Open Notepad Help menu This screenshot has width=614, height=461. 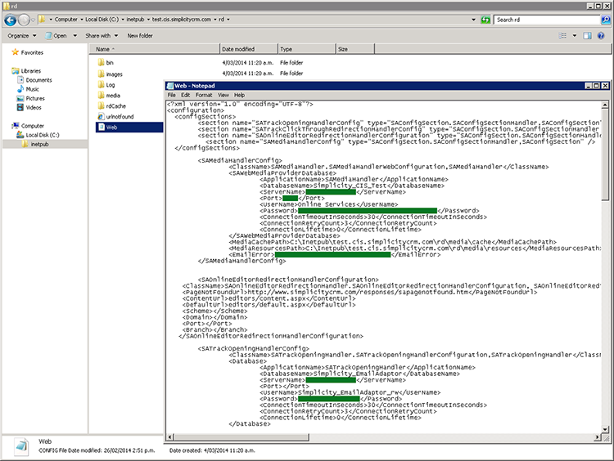239,95
